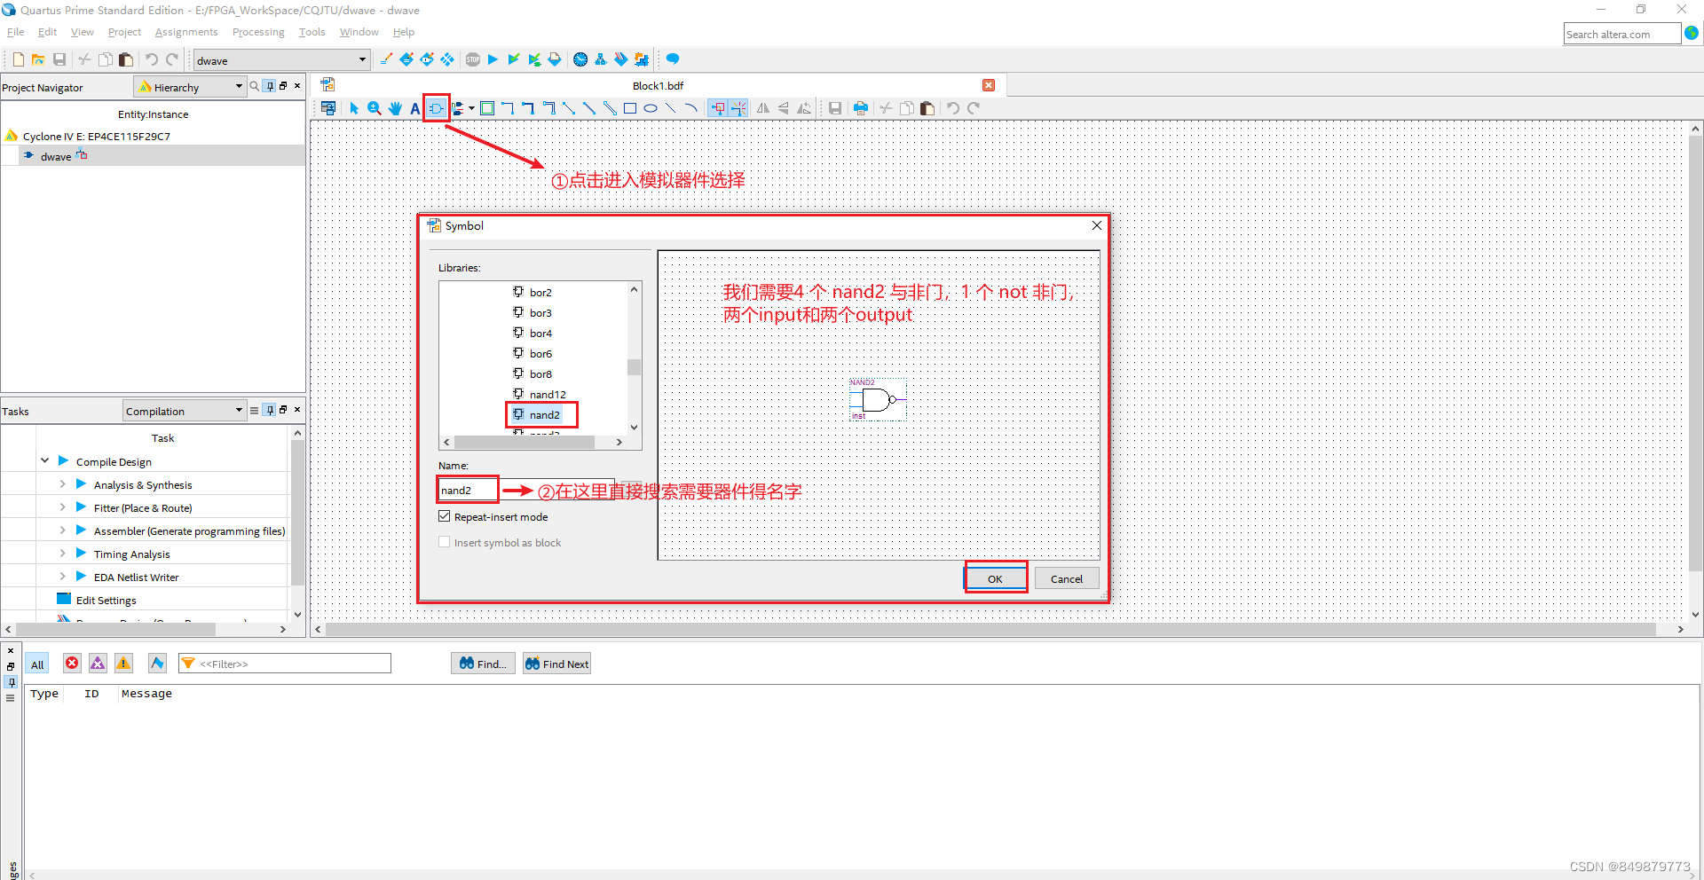Open the Compilation dropdown in Tasks
The height and width of the screenshot is (880, 1704).
(185, 411)
